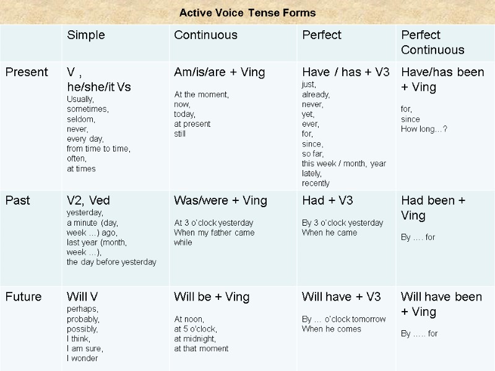Image resolution: width=495 pixels, height=371 pixels.
Task: Select the 'Will be + Ving' formula
Action: tap(212, 297)
